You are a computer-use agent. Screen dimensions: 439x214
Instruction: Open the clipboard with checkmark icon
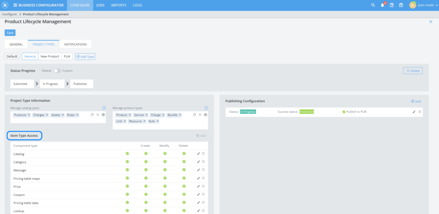coord(401,5)
